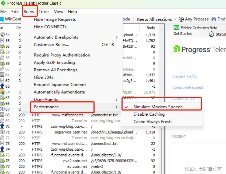The width and height of the screenshot is (226, 174).
Task: Toggle Cache Always Fresh option
Action: (x=152, y=122)
